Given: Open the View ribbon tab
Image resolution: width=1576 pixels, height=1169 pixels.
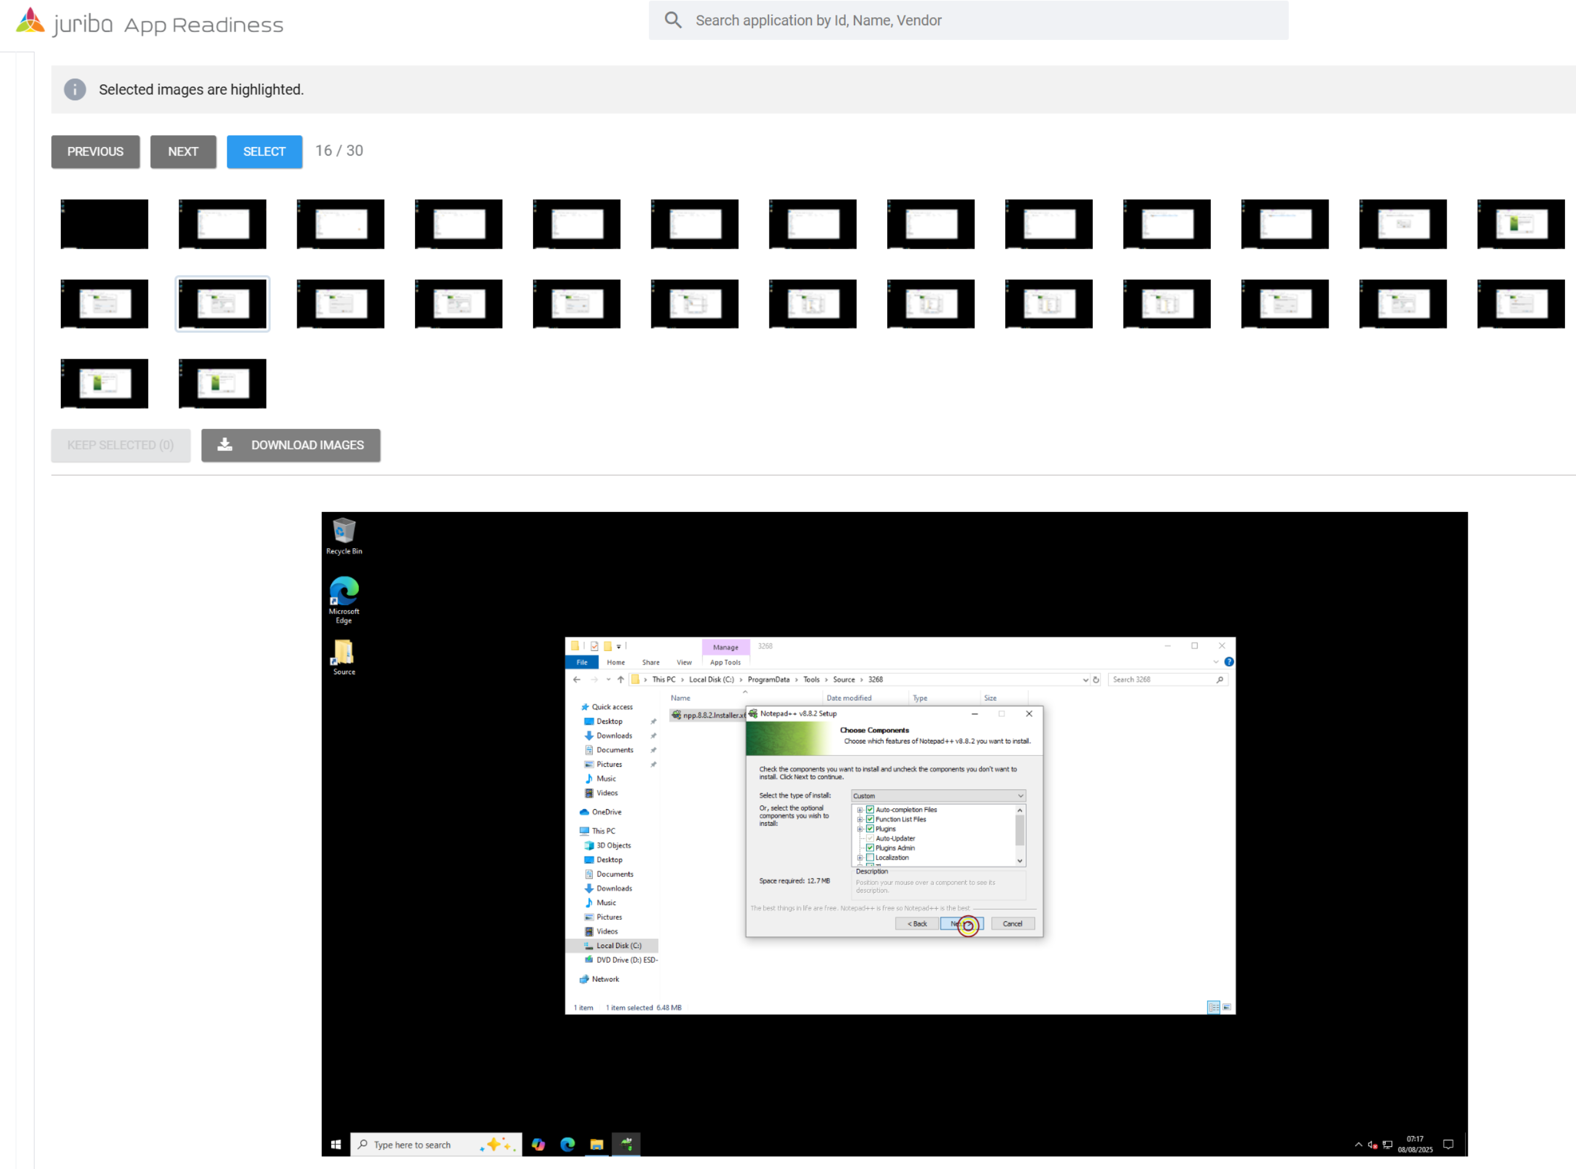Looking at the screenshot, I should click(x=683, y=663).
